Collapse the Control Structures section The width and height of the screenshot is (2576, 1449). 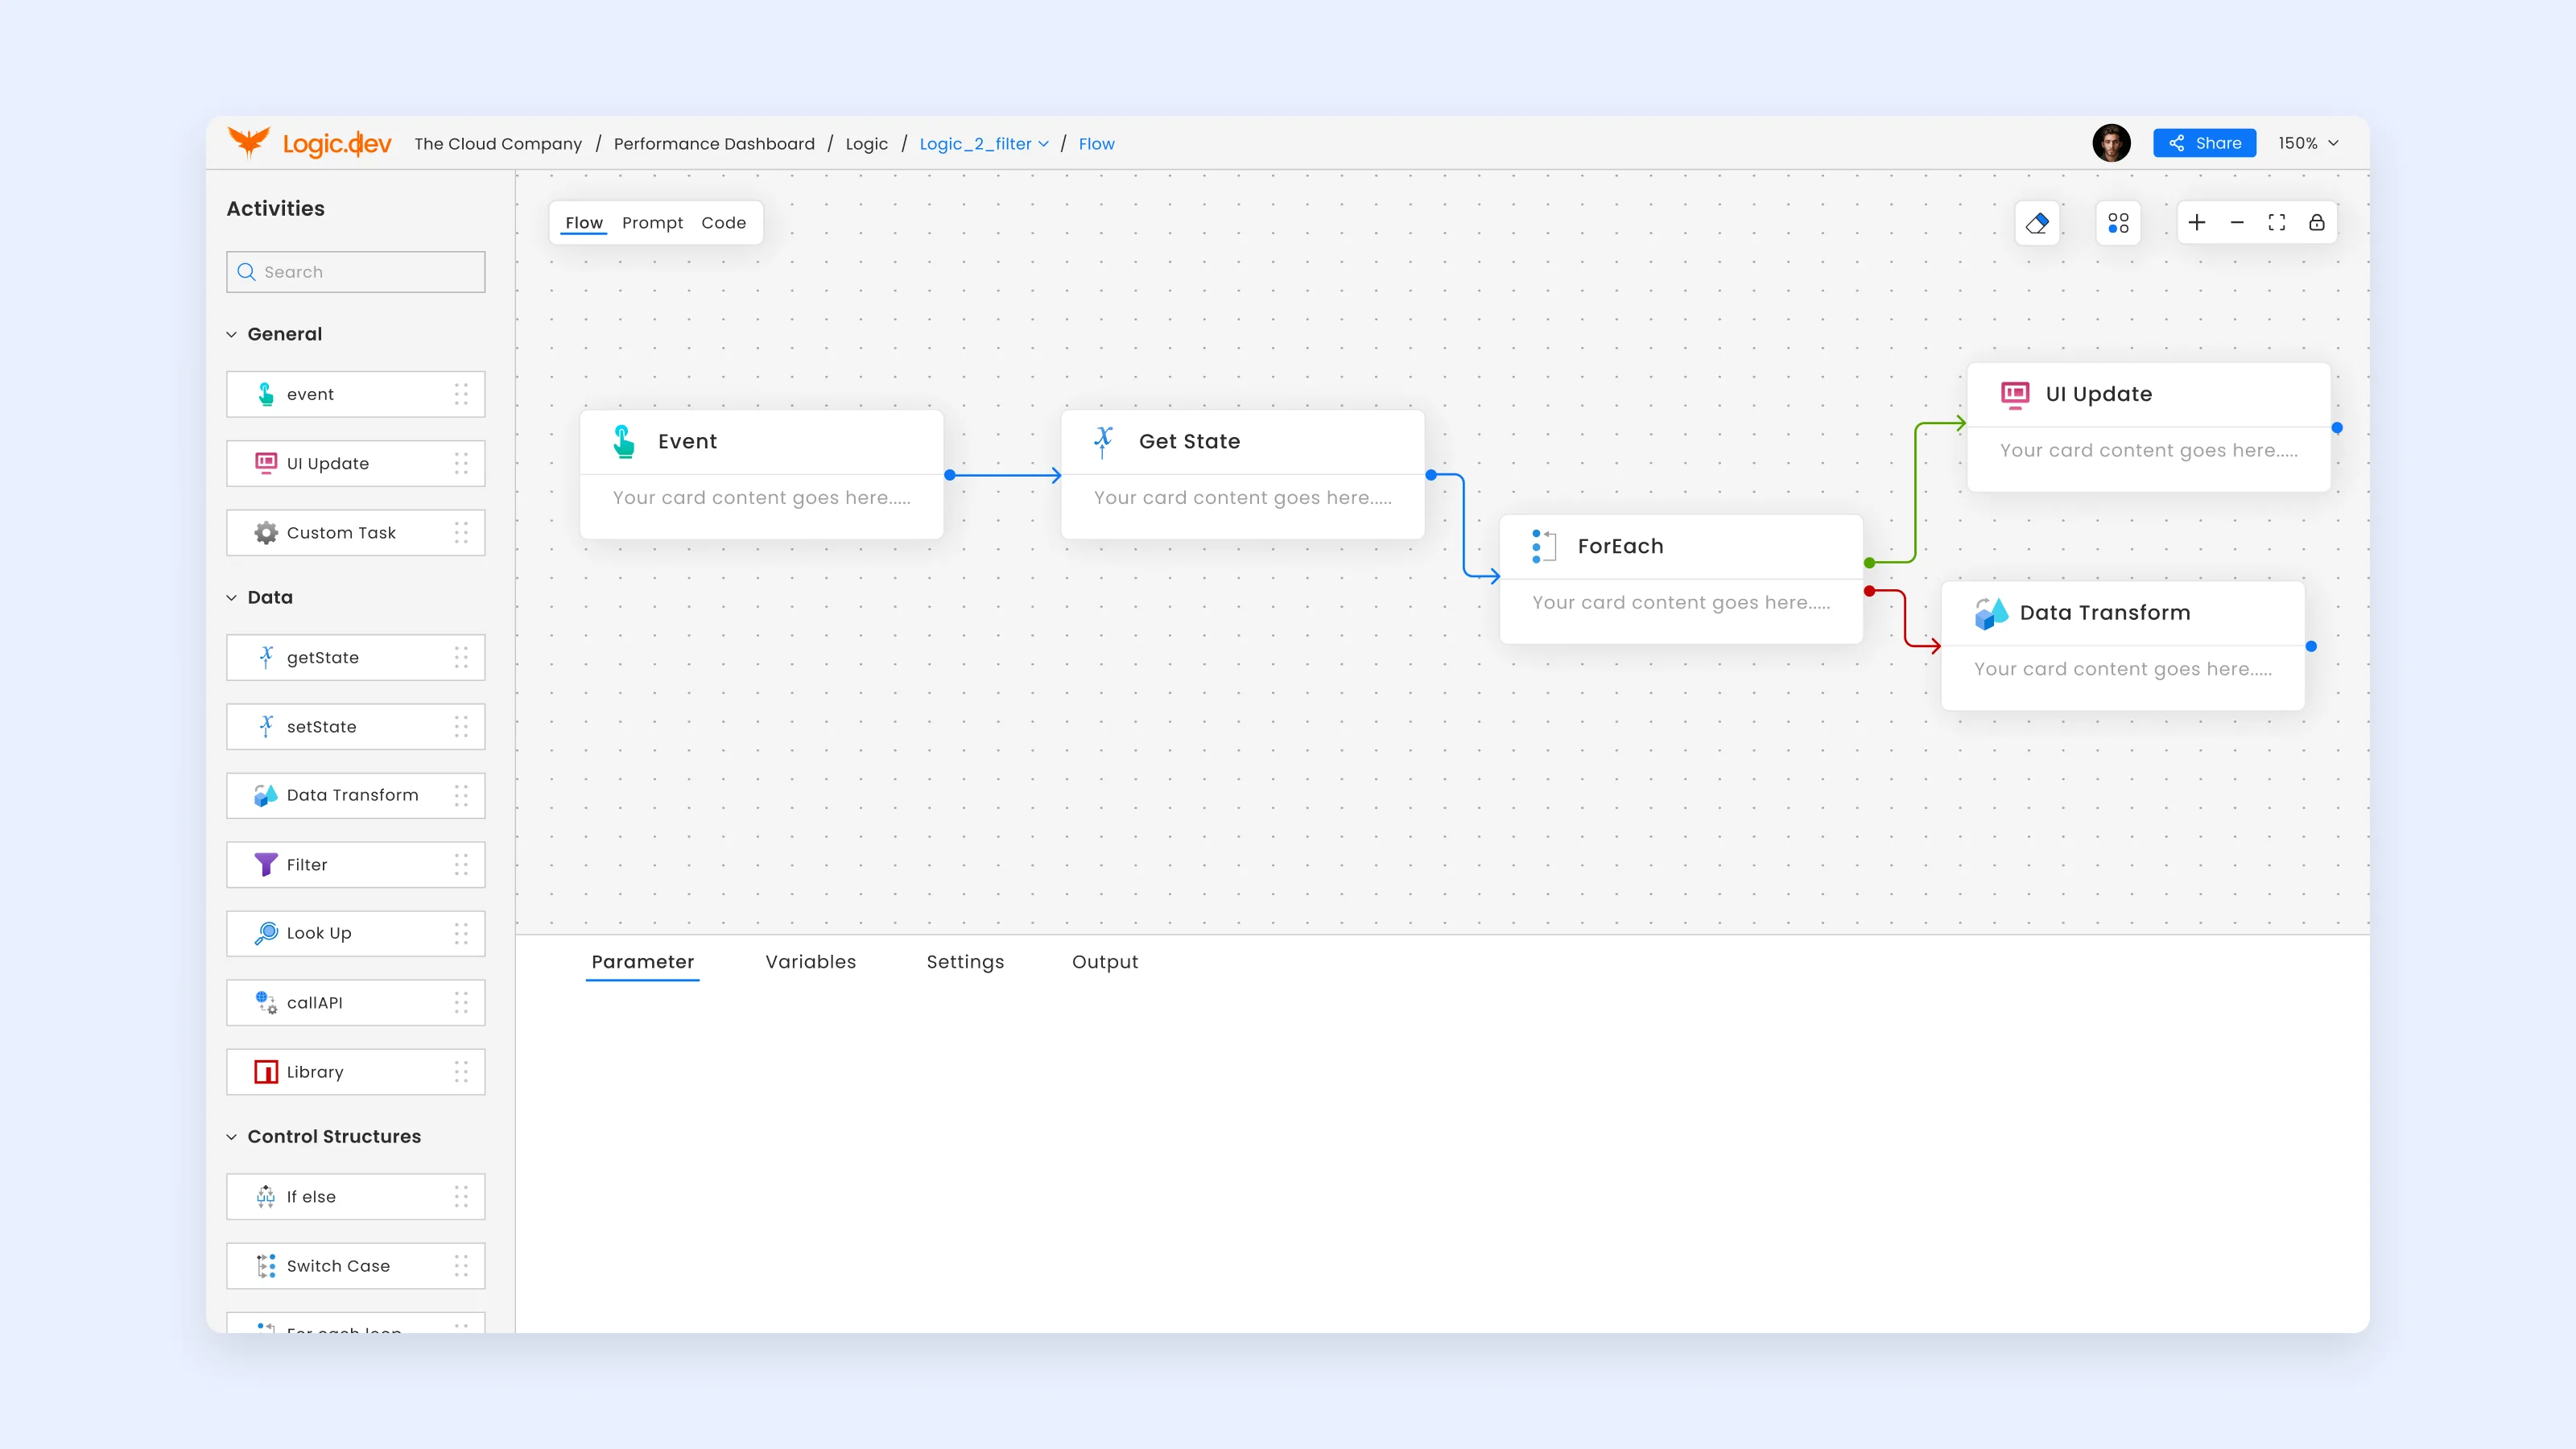point(231,1137)
